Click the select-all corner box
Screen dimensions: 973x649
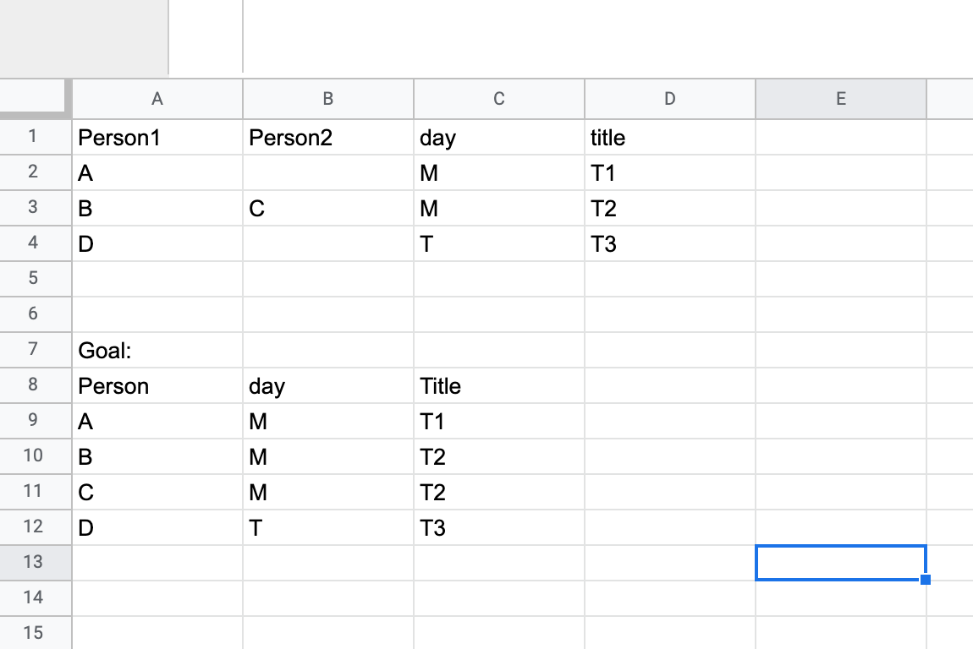click(x=36, y=98)
